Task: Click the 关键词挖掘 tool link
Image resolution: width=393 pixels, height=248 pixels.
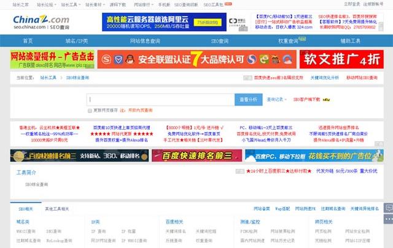Action: [x=206, y=231]
